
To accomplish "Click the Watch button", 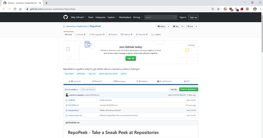I will (x=161, y=26).
